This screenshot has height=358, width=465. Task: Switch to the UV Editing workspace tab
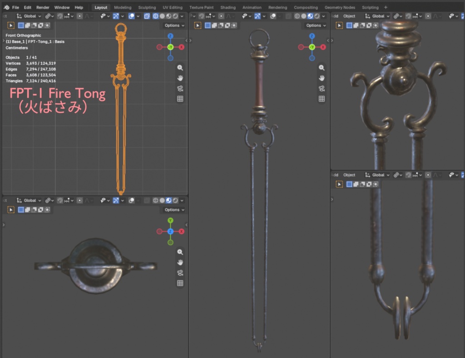tap(172, 7)
